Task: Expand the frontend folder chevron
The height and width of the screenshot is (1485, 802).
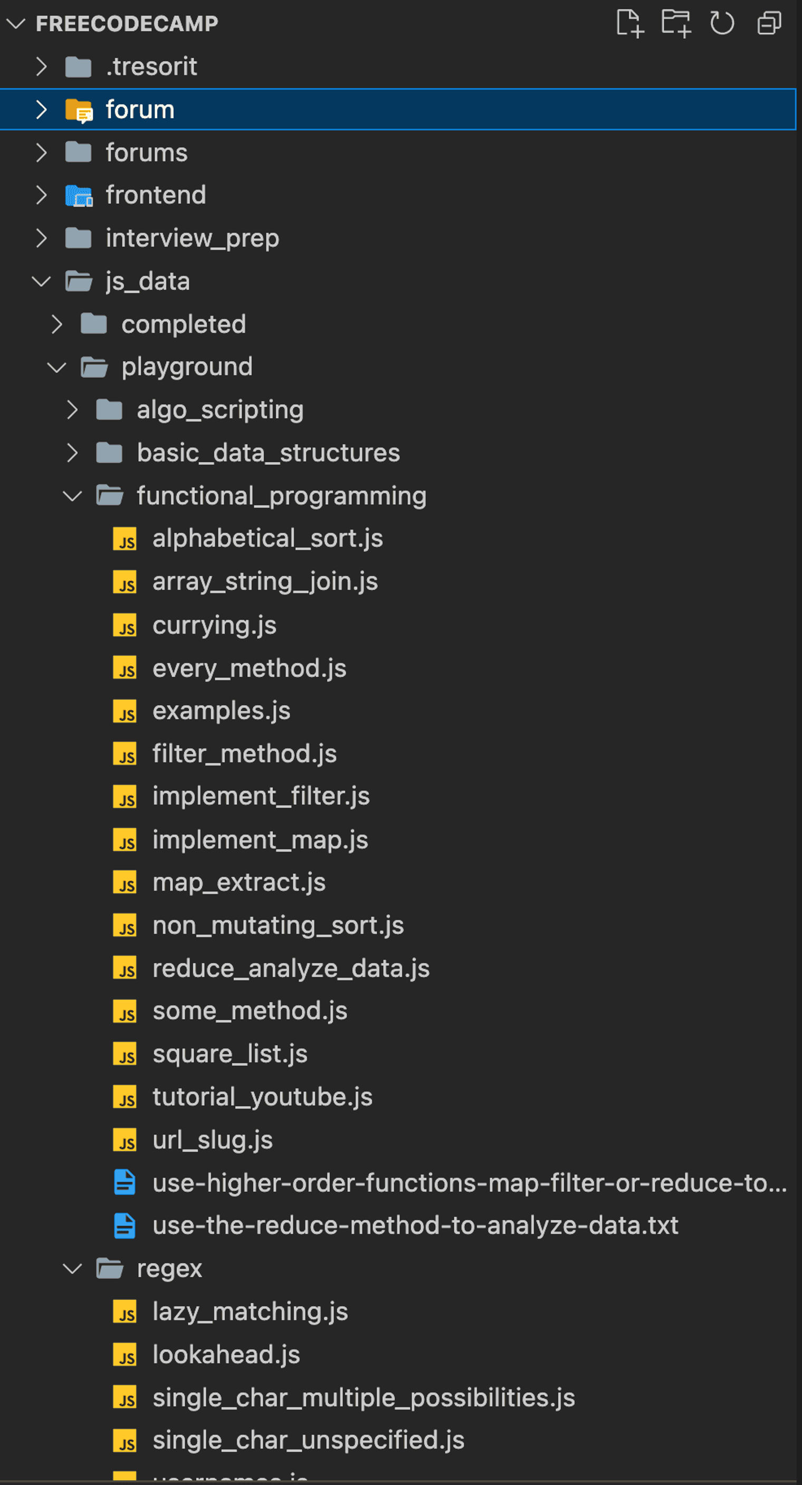Action: [x=42, y=195]
